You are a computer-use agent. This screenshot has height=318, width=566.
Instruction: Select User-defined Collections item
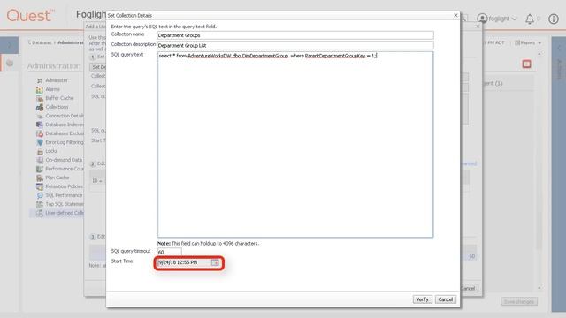coord(65,213)
